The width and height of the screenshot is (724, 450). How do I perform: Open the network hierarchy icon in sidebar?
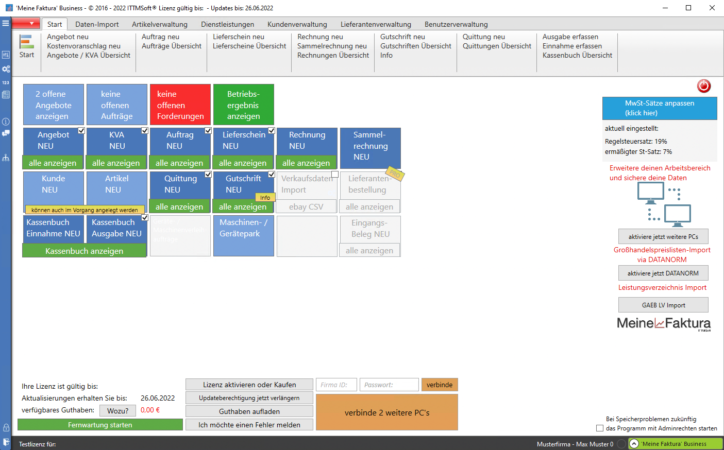pos(6,158)
